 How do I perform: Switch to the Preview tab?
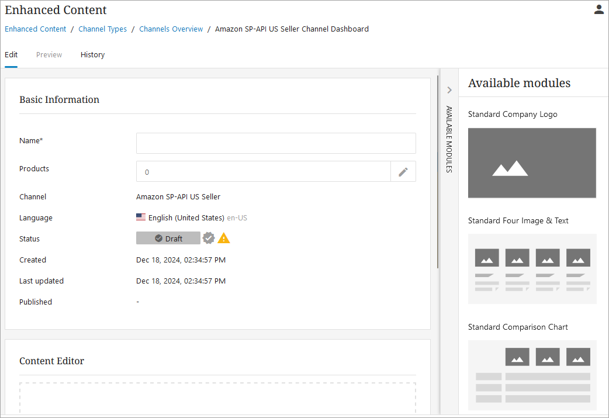point(49,55)
